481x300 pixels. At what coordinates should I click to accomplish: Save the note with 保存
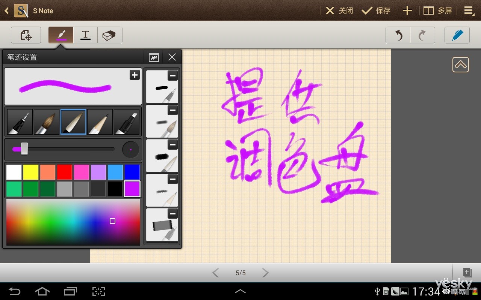point(376,10)
